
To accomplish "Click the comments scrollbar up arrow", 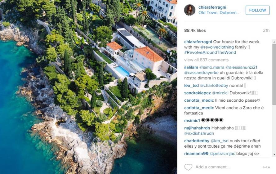I will point(274,42).
